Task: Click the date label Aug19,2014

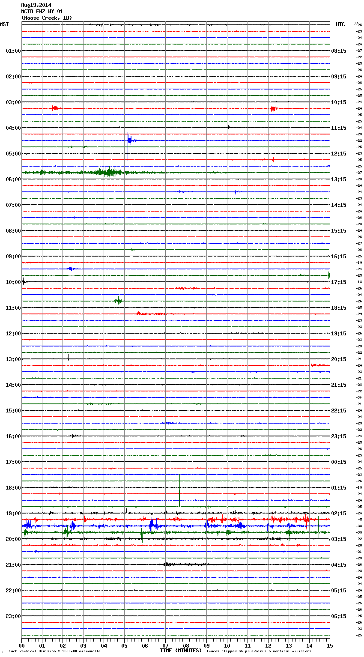Action: [x=36, y=5]
